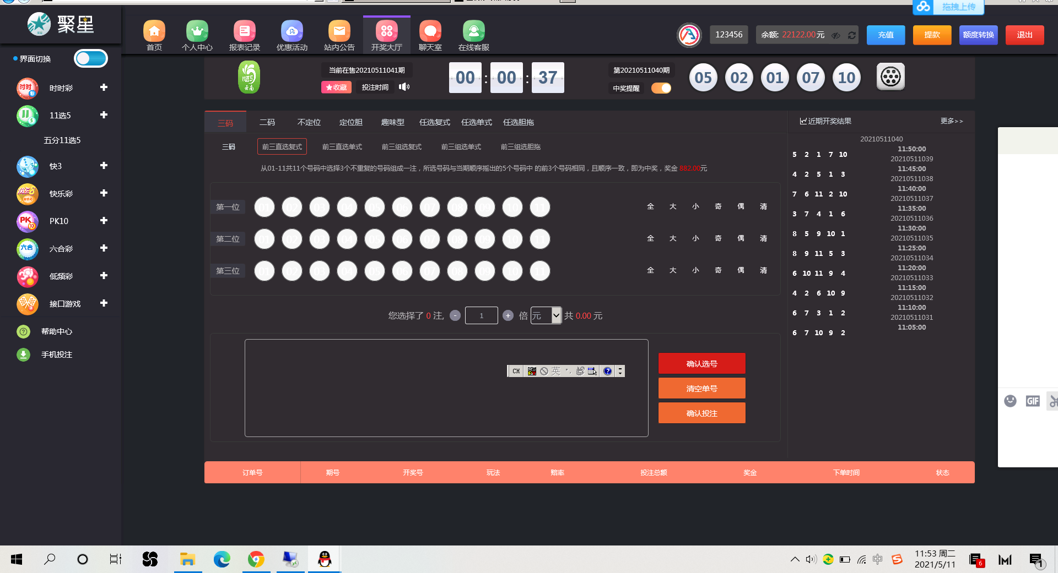Screen dimensions: 1058x573
Task: Open the 聊天室 chat room icon
Action: click(430, 32)
